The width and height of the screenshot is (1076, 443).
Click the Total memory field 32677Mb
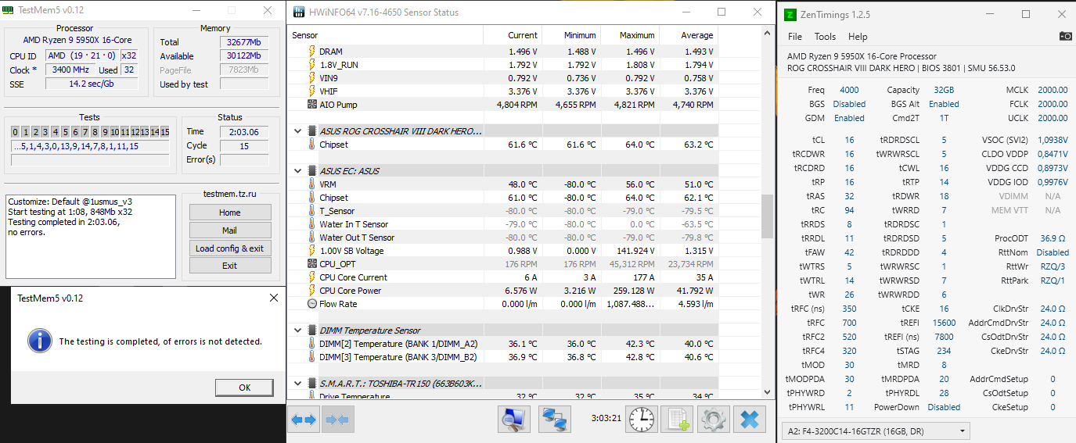[244, 42]
